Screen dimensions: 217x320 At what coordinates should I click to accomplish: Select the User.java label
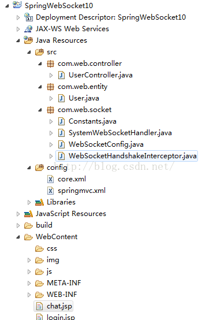(x=84, y=98)
